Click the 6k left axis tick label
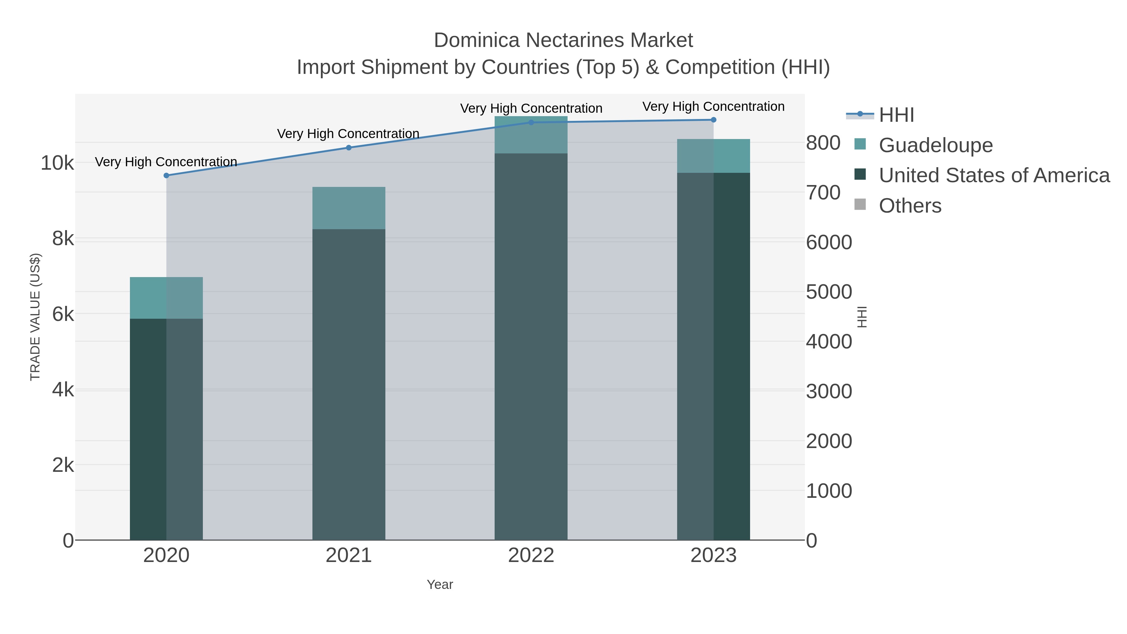1127x634 pixels. (63, 314)
